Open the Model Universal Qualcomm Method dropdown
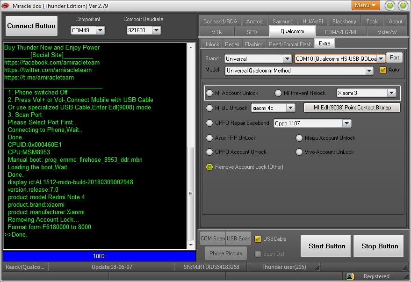Image resolution: width=411 pixels, height=282 pixels. point(369,71)
